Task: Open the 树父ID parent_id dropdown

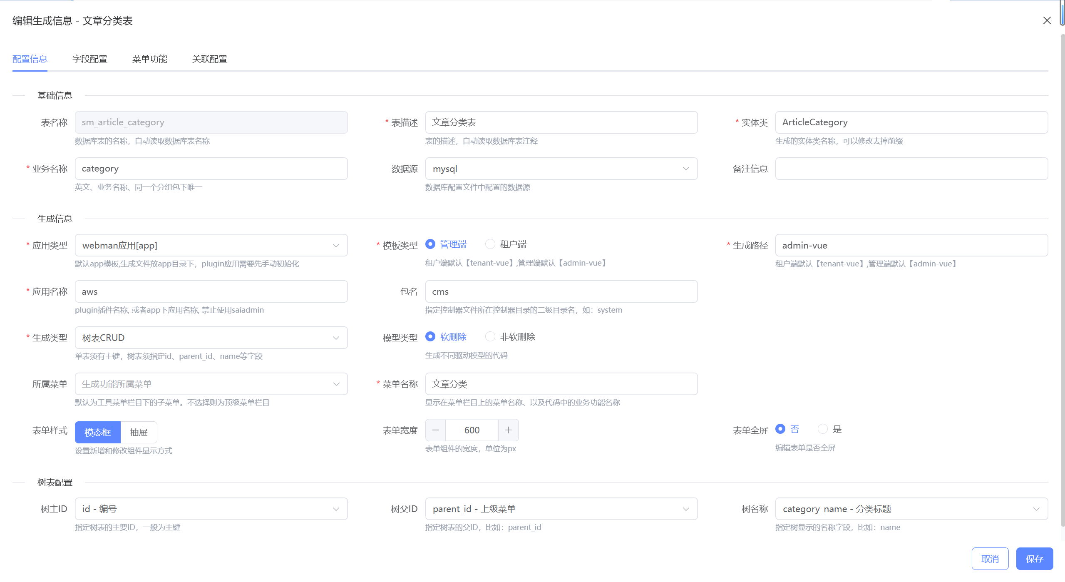Action: point(561,509)
